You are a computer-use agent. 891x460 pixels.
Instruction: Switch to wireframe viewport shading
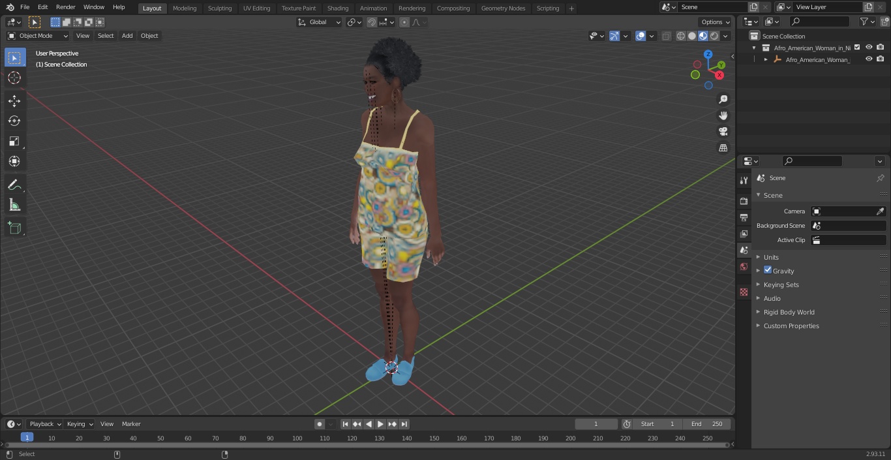pos(681,36)
